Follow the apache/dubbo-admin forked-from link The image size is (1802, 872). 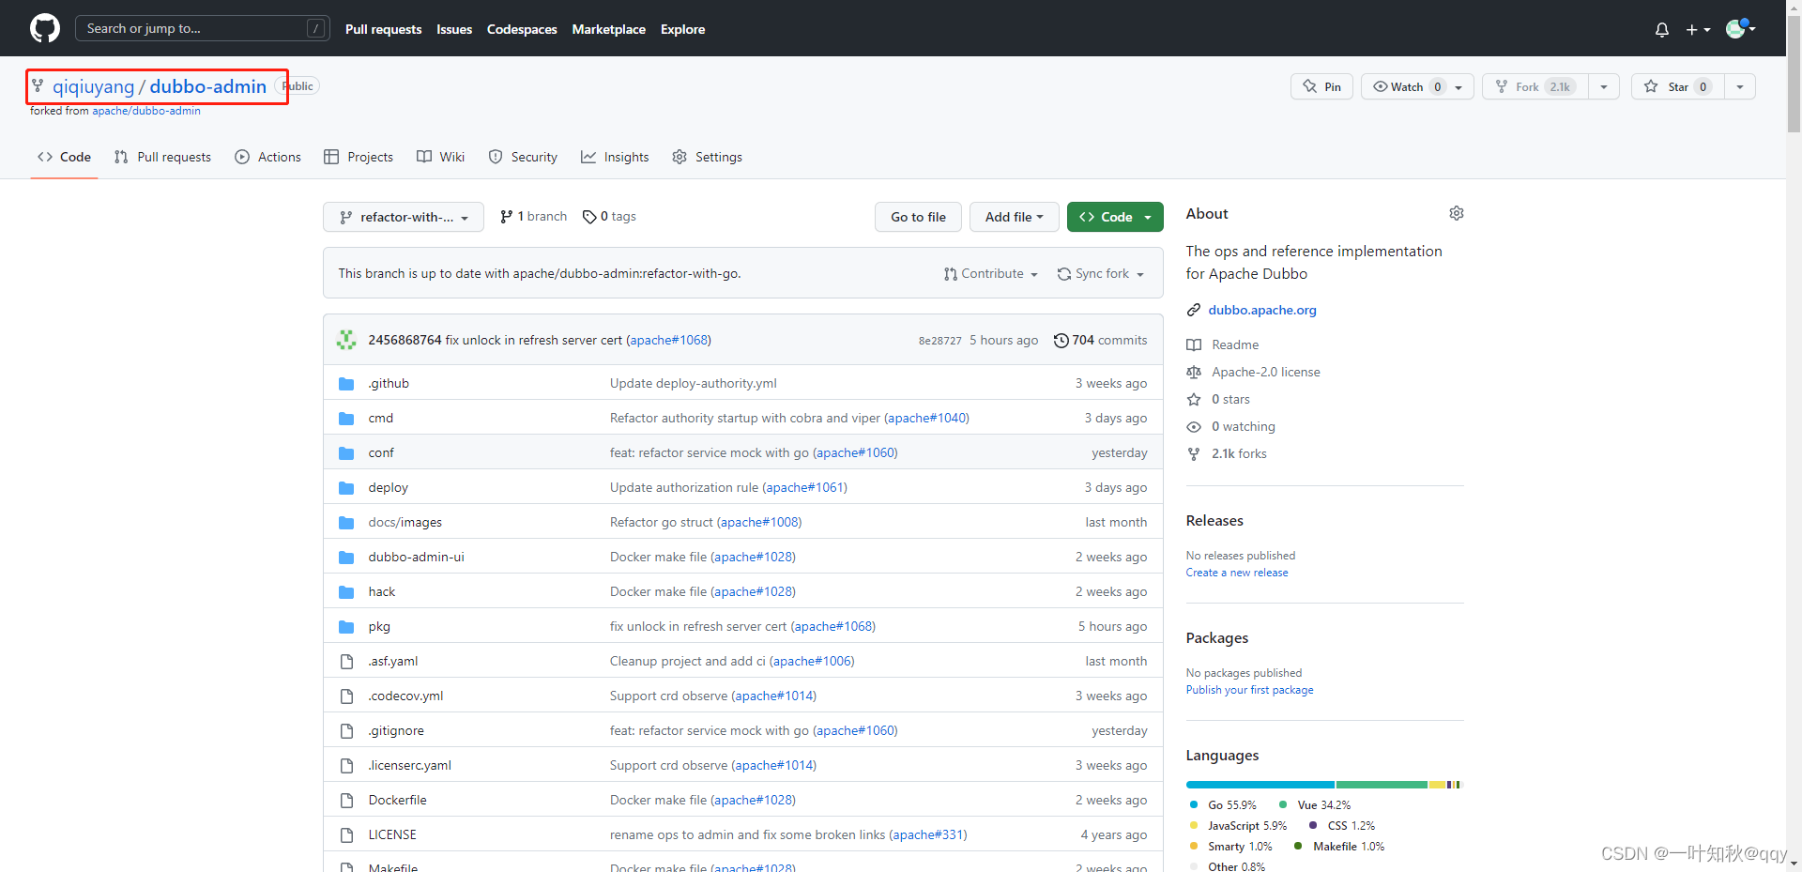coord(146,111)
